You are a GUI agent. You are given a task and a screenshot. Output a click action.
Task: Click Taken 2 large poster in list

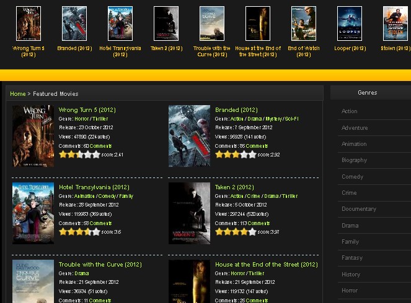click(x=189, y=213)
